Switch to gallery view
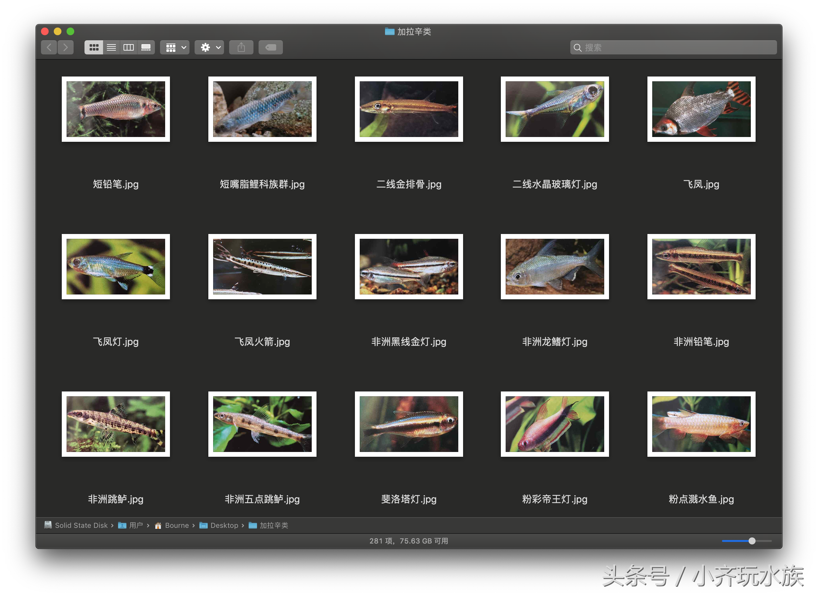 point(146,47)
